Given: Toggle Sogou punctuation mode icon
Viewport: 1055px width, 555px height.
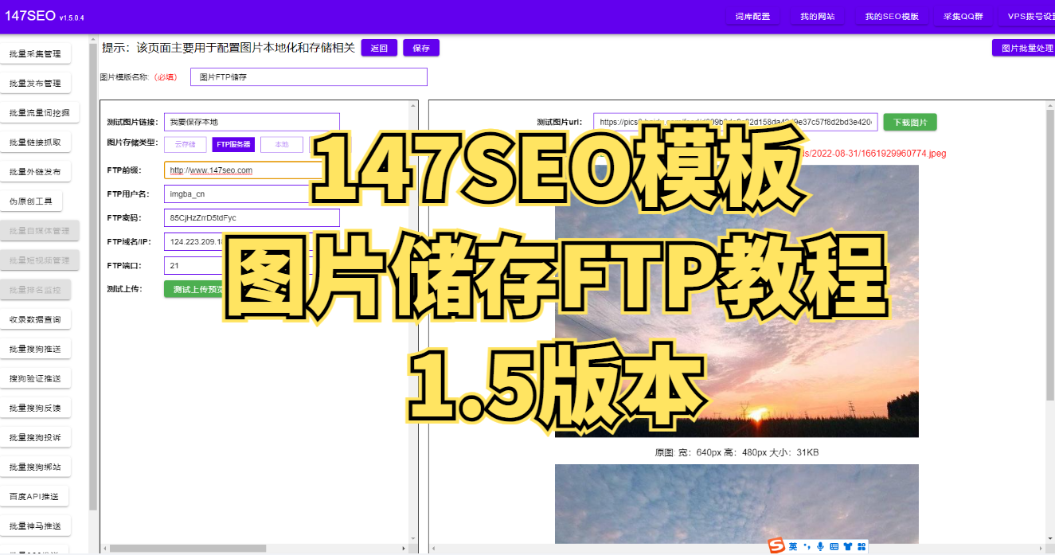Looking at the screenshot, I should click(807, 546).
